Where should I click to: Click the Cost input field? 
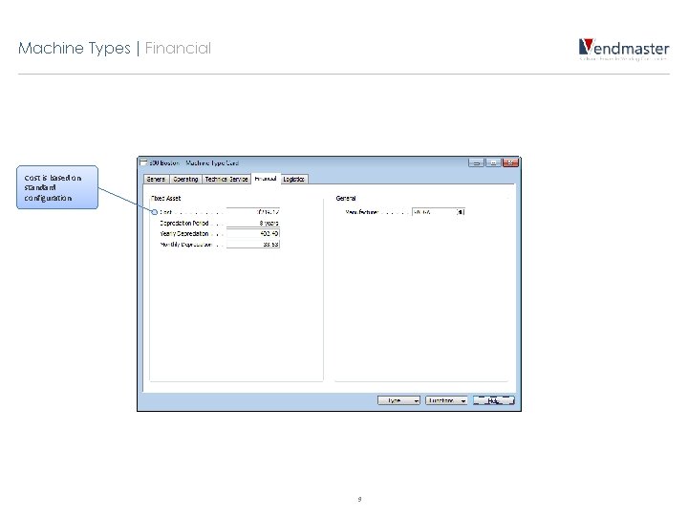click(252, 212)
